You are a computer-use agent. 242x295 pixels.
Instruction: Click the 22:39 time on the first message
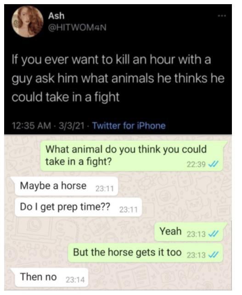click(x=196, y=165)
